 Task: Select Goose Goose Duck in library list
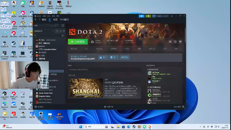pos(44,93)
